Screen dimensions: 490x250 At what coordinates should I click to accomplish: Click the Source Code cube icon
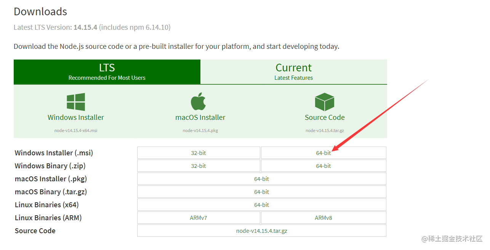click(x=325, y=102)
